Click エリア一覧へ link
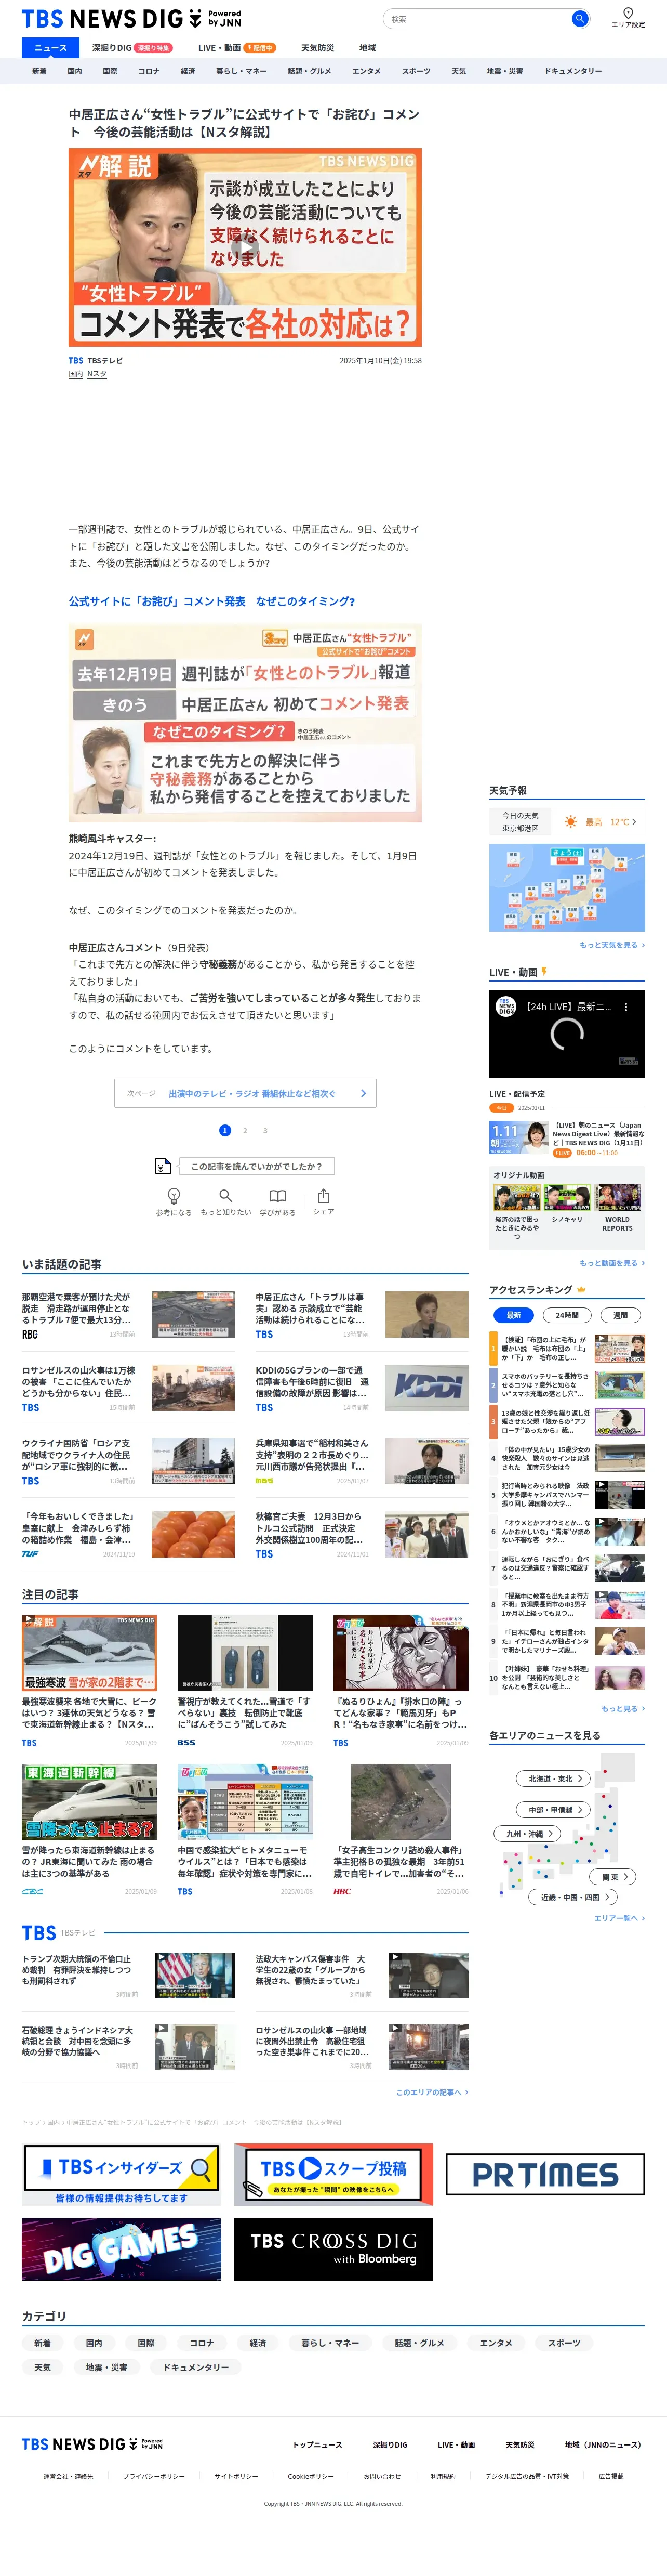The height and width of the screenshot is (2576, 667). coord(619,1917)
